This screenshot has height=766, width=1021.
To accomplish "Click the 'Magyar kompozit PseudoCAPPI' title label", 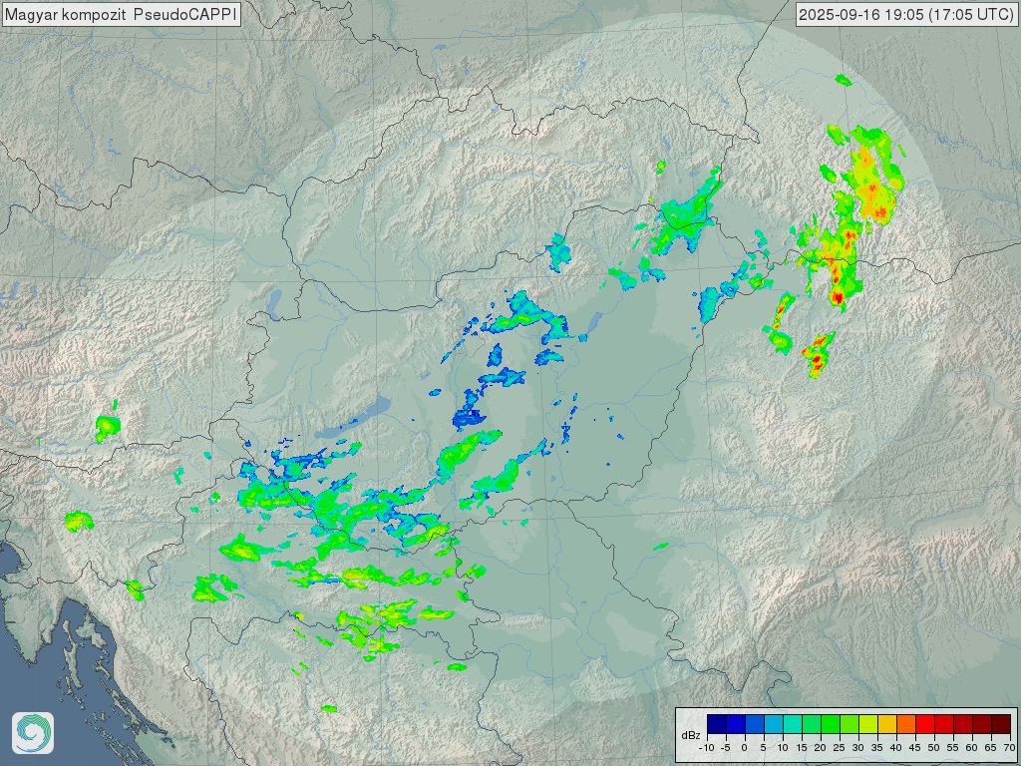I will [121, 14].
